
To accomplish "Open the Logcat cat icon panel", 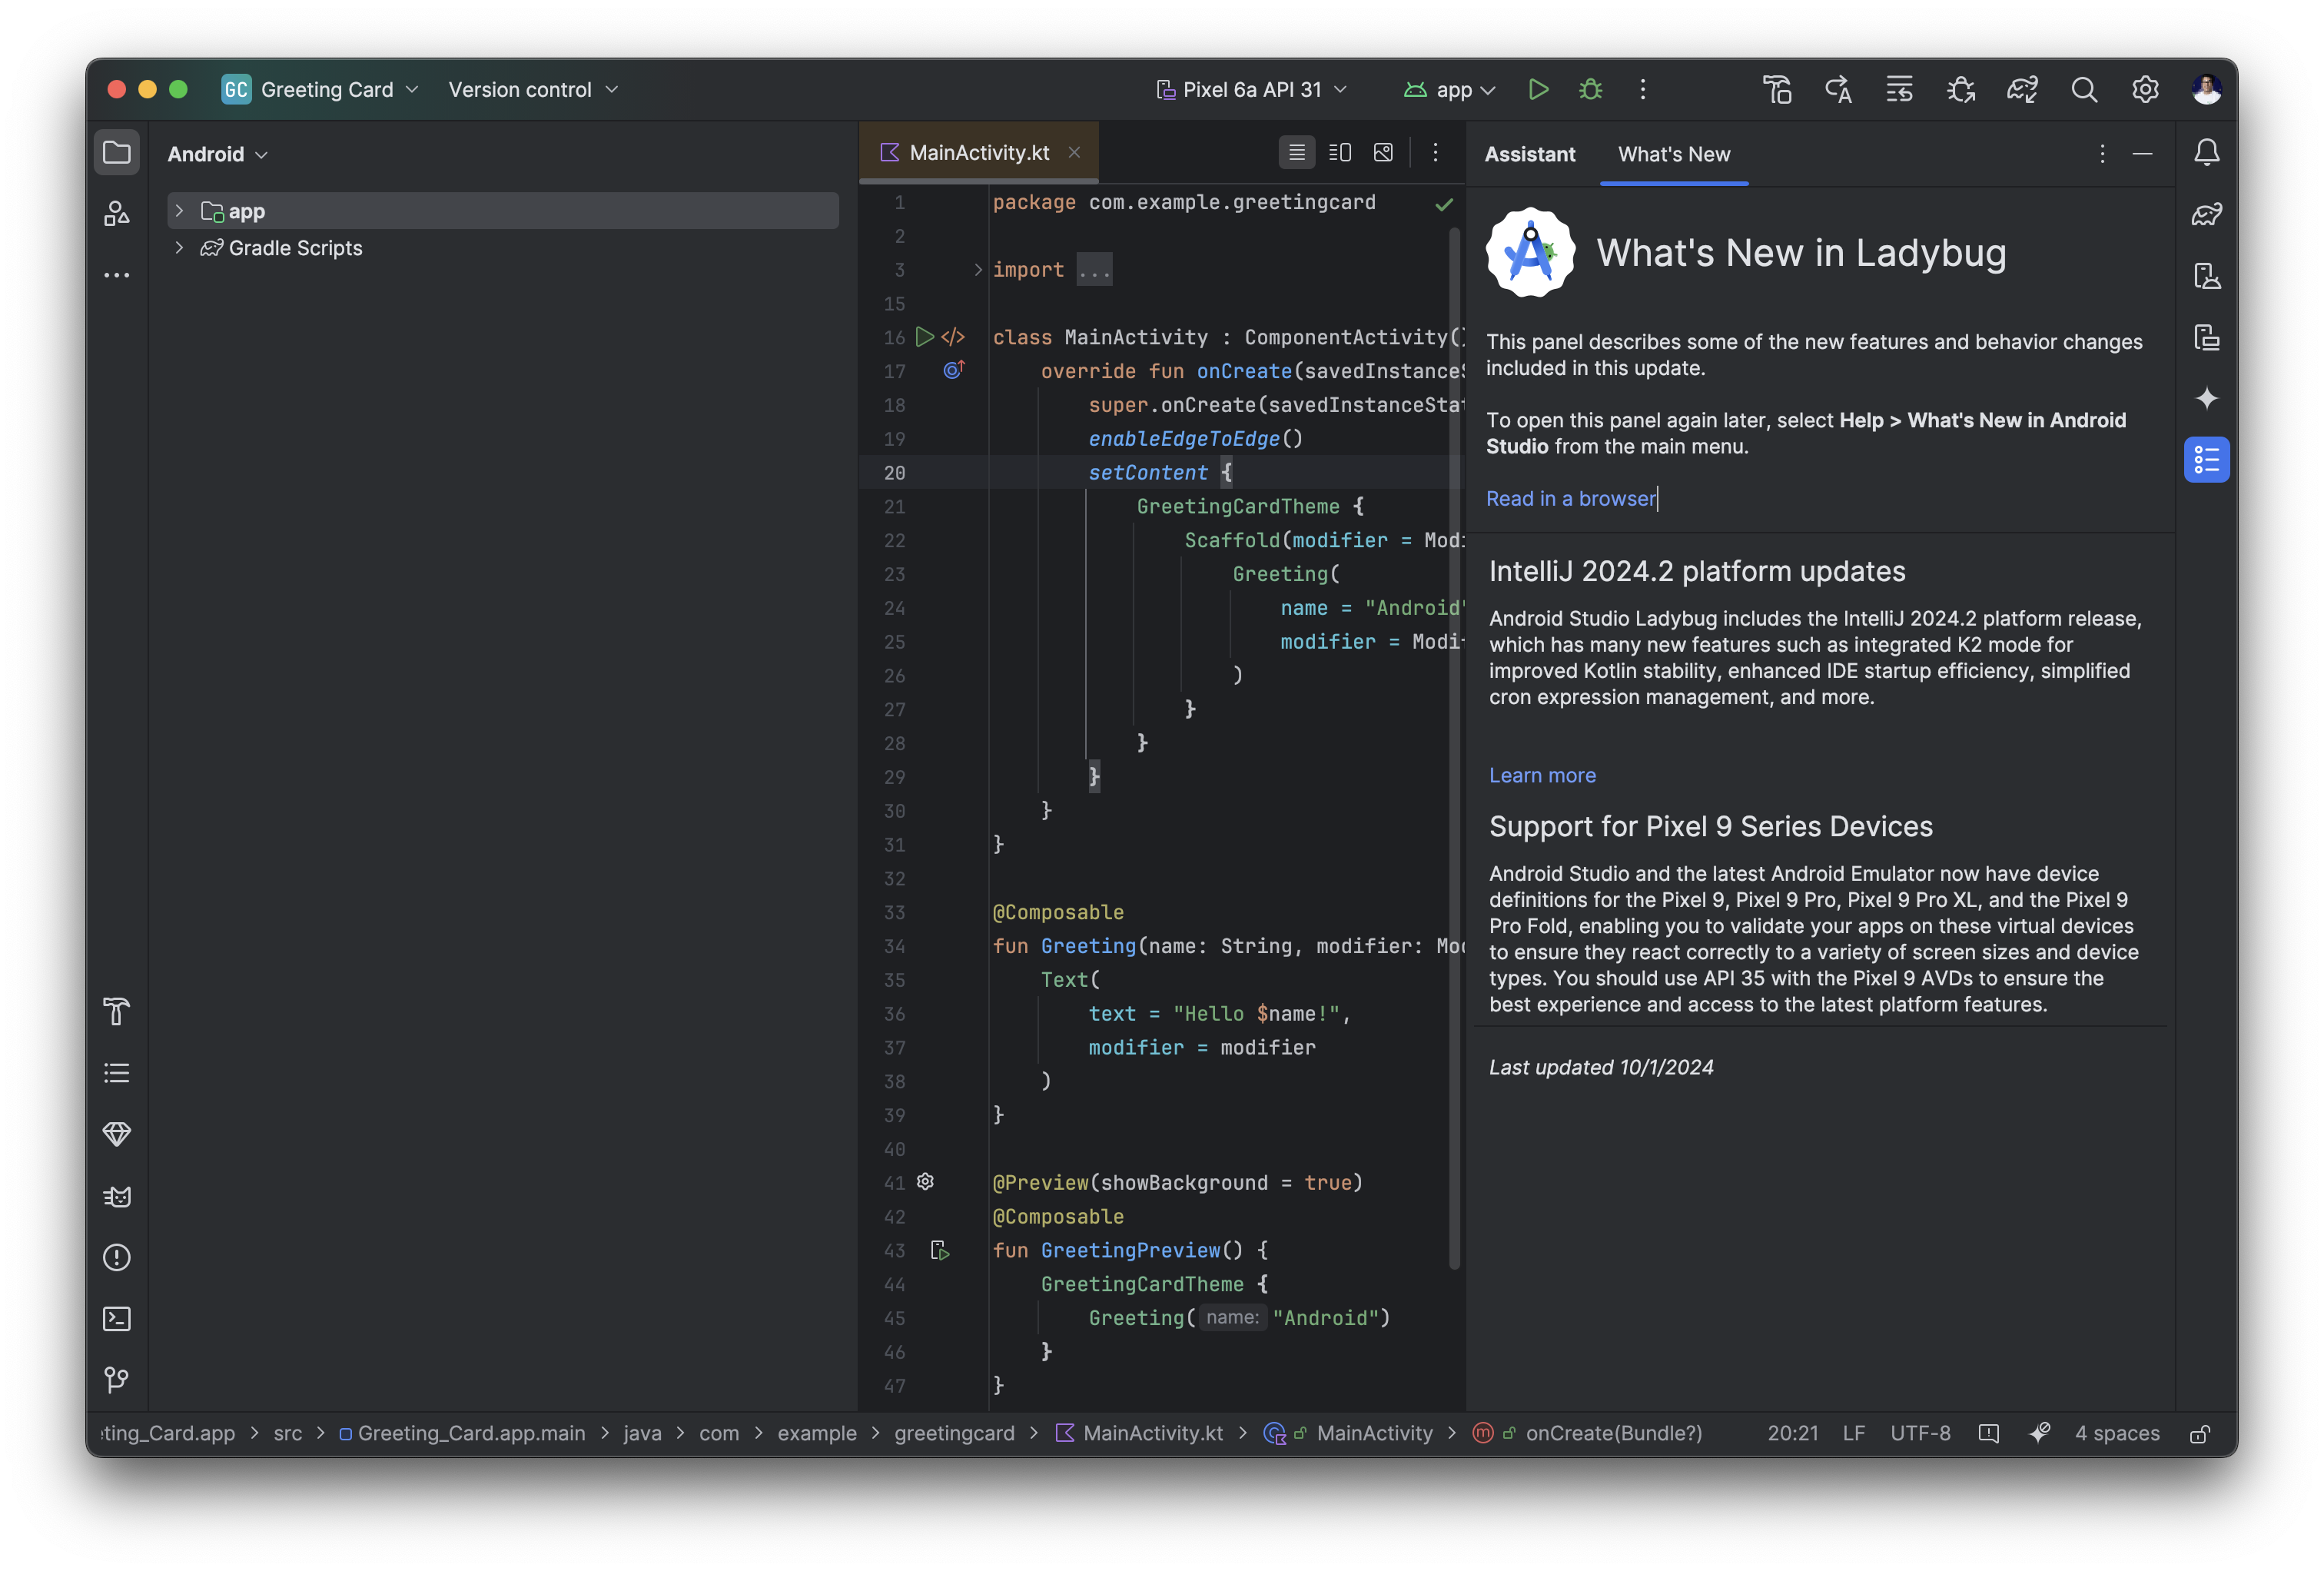I will 117,1196.
